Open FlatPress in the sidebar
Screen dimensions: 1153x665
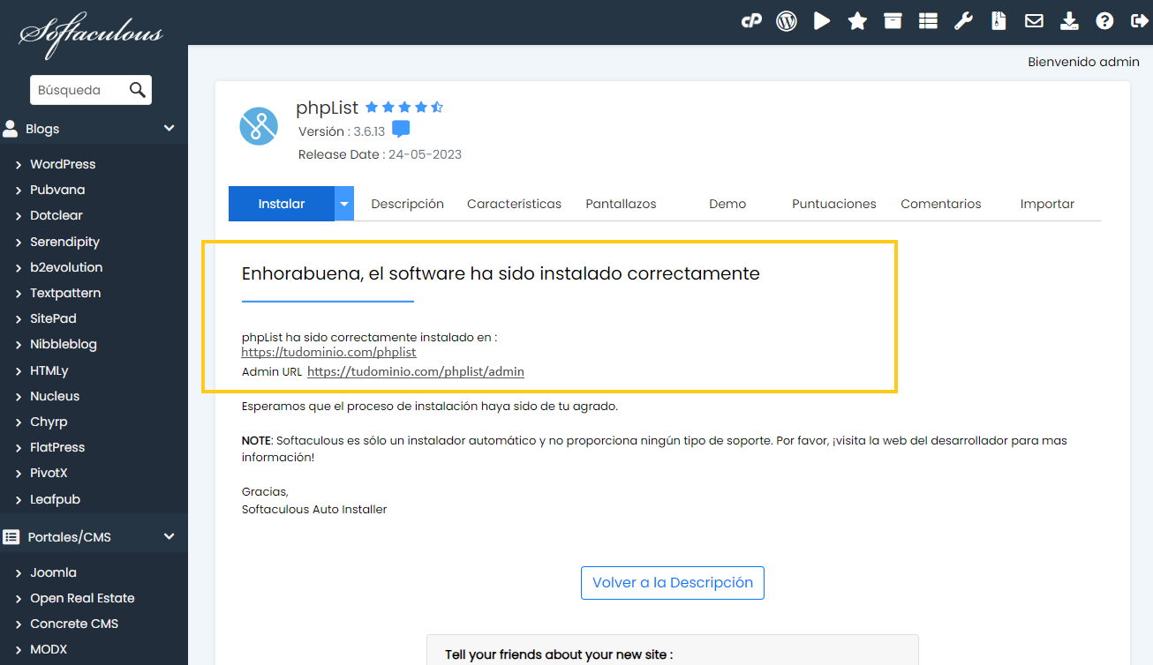click(57, 447)
